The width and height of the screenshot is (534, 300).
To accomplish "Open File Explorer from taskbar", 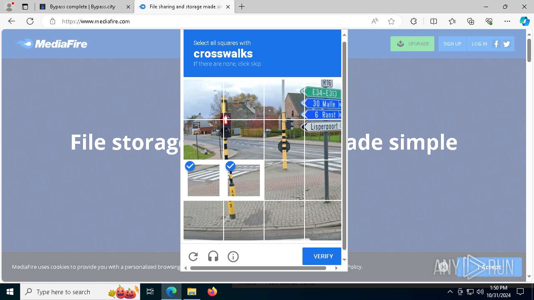I will click(191, 292).
